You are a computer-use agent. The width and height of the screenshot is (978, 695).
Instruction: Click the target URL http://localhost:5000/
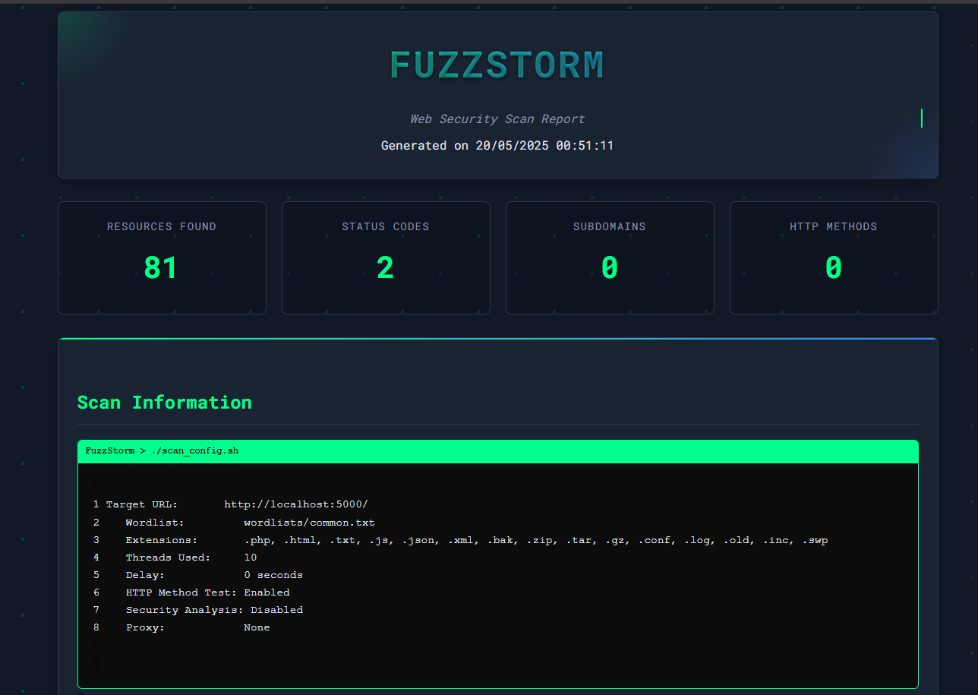point(296,504)
